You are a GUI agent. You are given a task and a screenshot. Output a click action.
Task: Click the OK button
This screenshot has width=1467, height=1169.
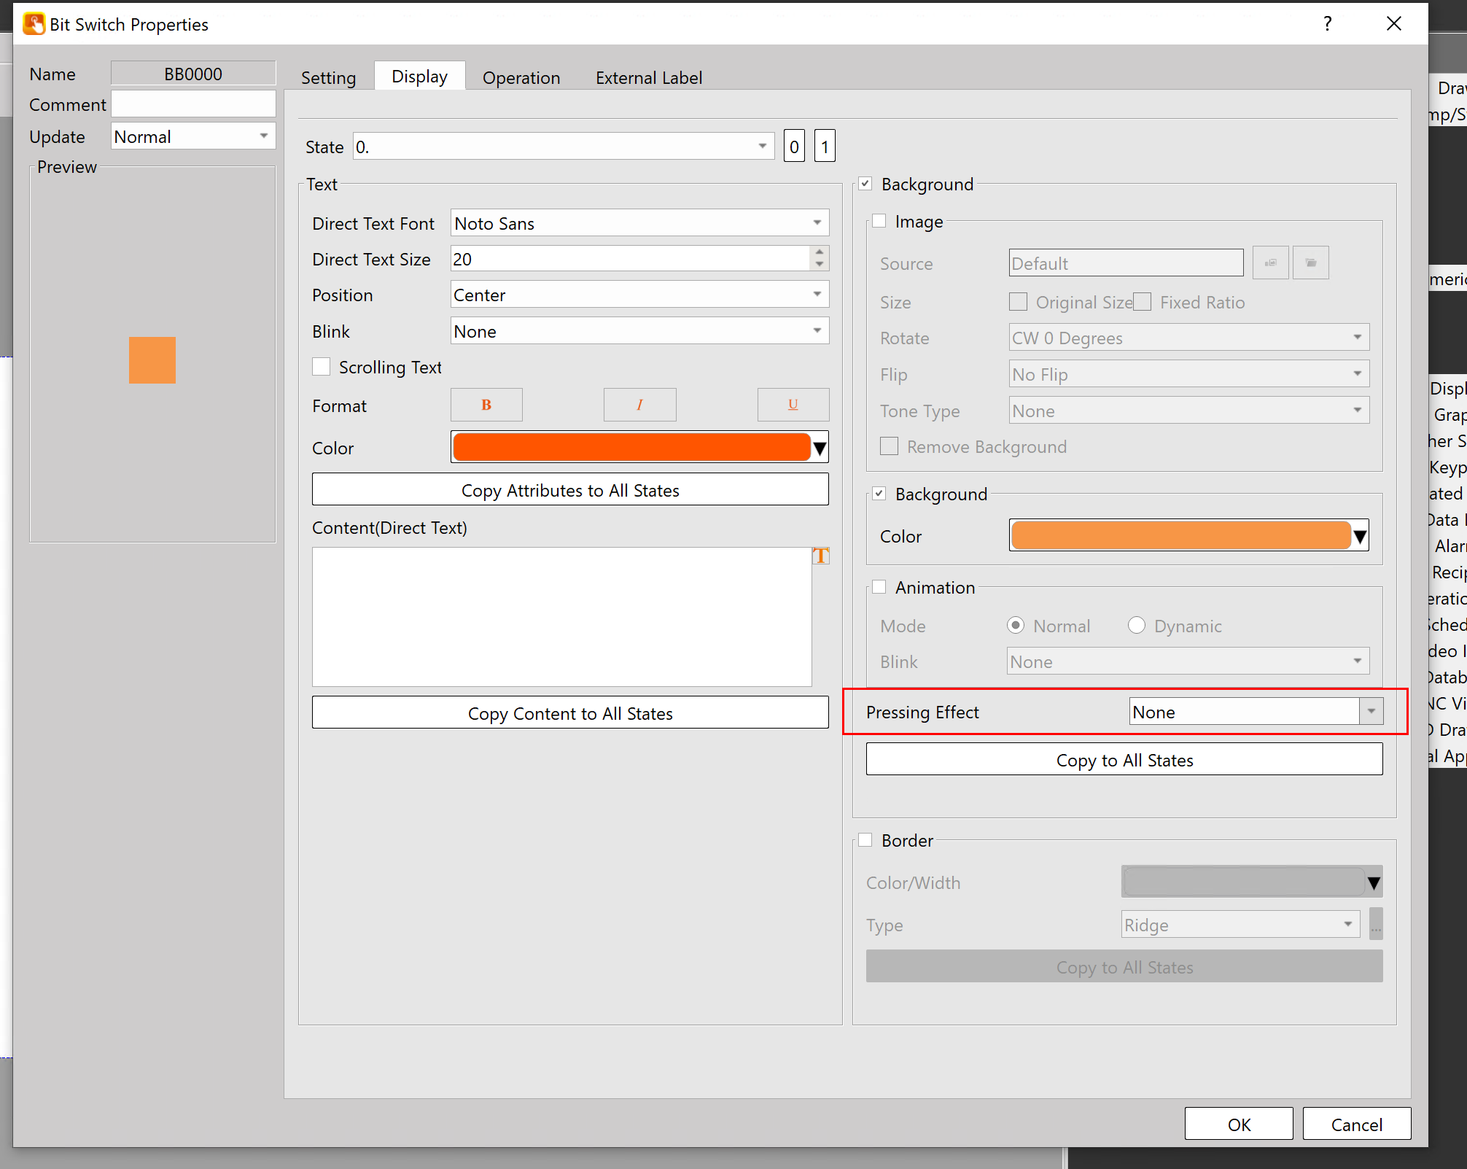tap(1238, 1124)
